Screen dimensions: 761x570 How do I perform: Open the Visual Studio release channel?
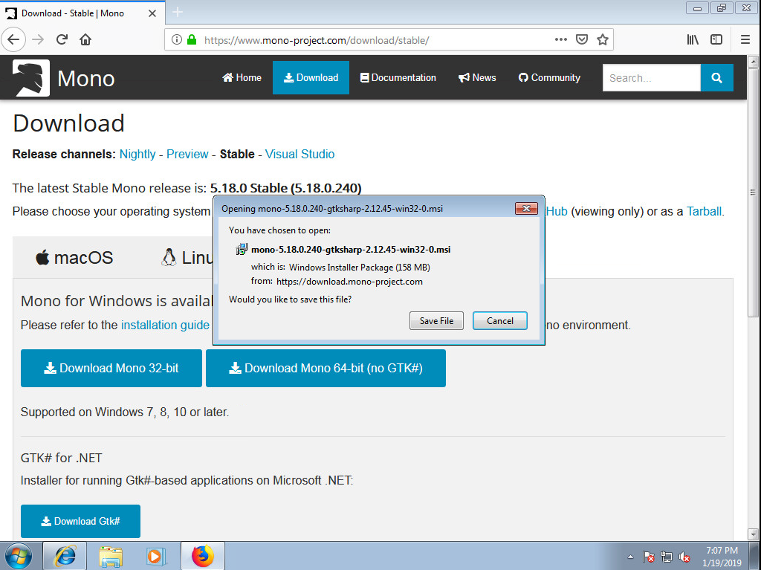tap(299, 154)
